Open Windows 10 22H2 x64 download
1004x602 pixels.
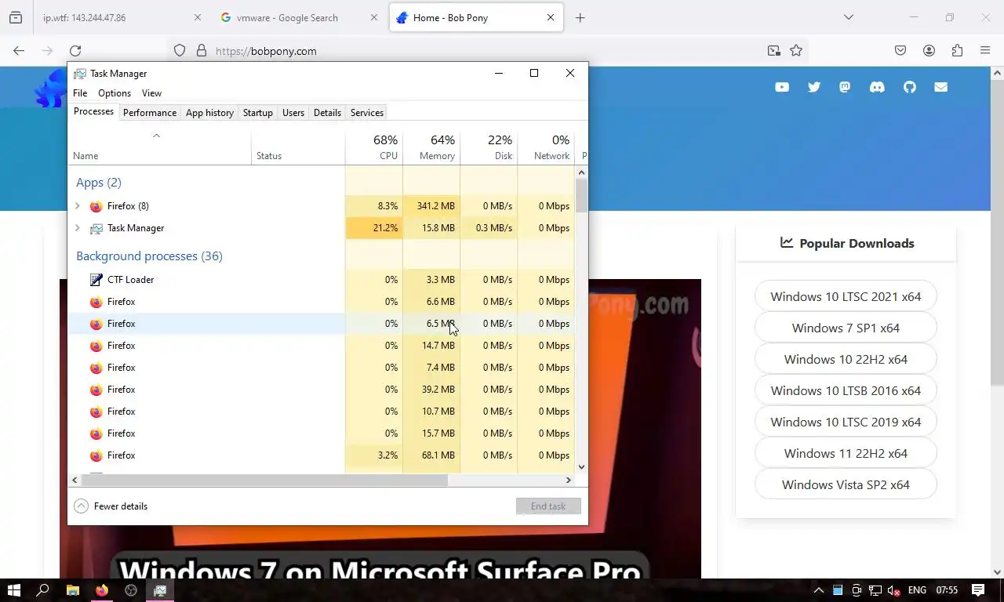point(846,359)
